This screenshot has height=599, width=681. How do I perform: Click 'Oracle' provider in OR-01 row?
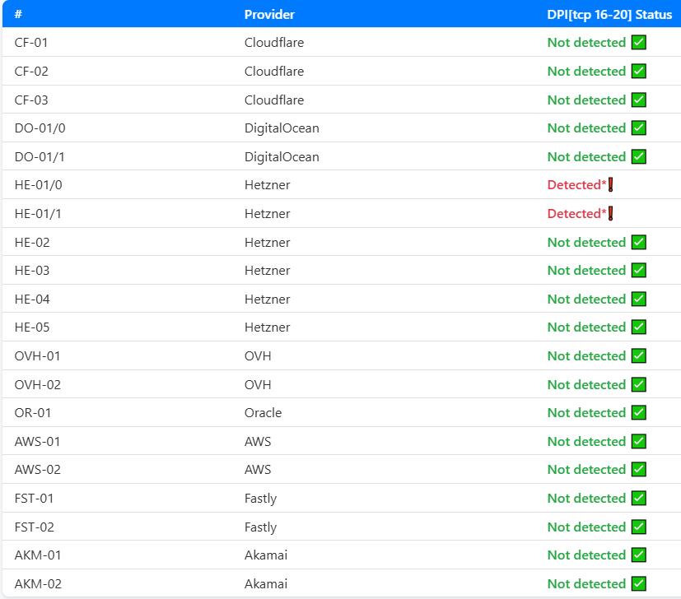pyautogui.click(x=263, y=413)
